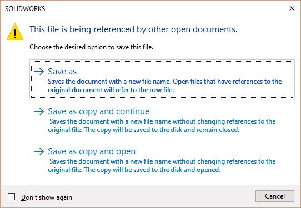Click the yellow warning triangle icon

15,32
